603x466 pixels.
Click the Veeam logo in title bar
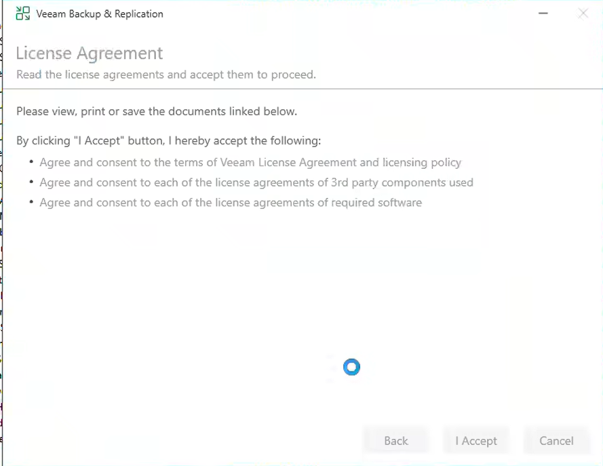pyautogui.click(x=22, y=14)
